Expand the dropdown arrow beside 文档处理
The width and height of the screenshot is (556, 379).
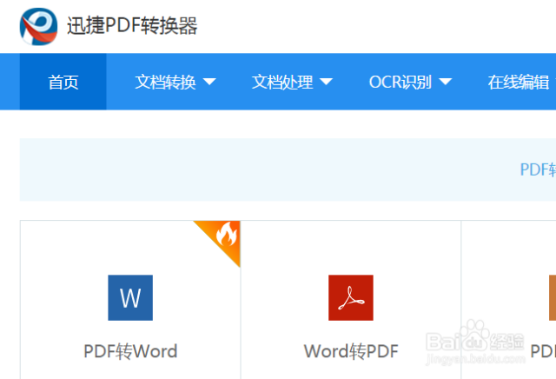click(x=327, y=82)
